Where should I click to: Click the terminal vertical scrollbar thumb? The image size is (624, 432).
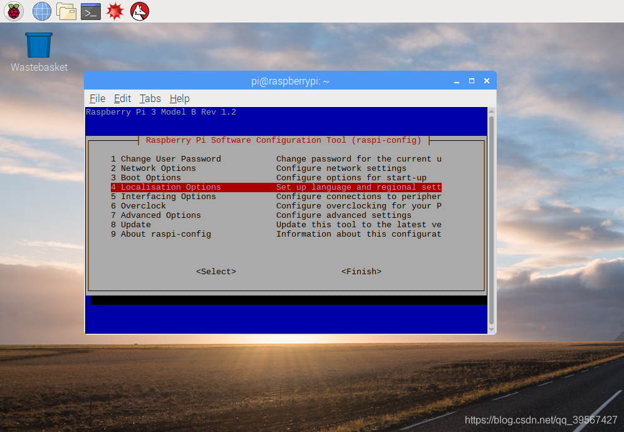pos(491,220)
